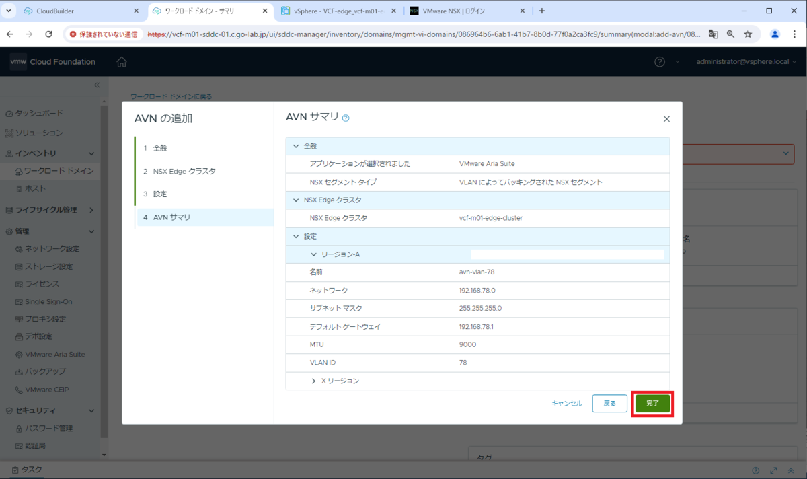The image size is (807, 479).
Task: Open the browser three-dot menu
Action: coord(795,34)
